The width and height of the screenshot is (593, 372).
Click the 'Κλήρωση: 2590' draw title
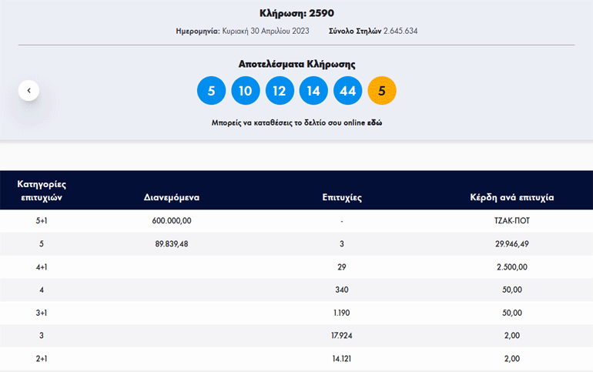coord(296,13)
